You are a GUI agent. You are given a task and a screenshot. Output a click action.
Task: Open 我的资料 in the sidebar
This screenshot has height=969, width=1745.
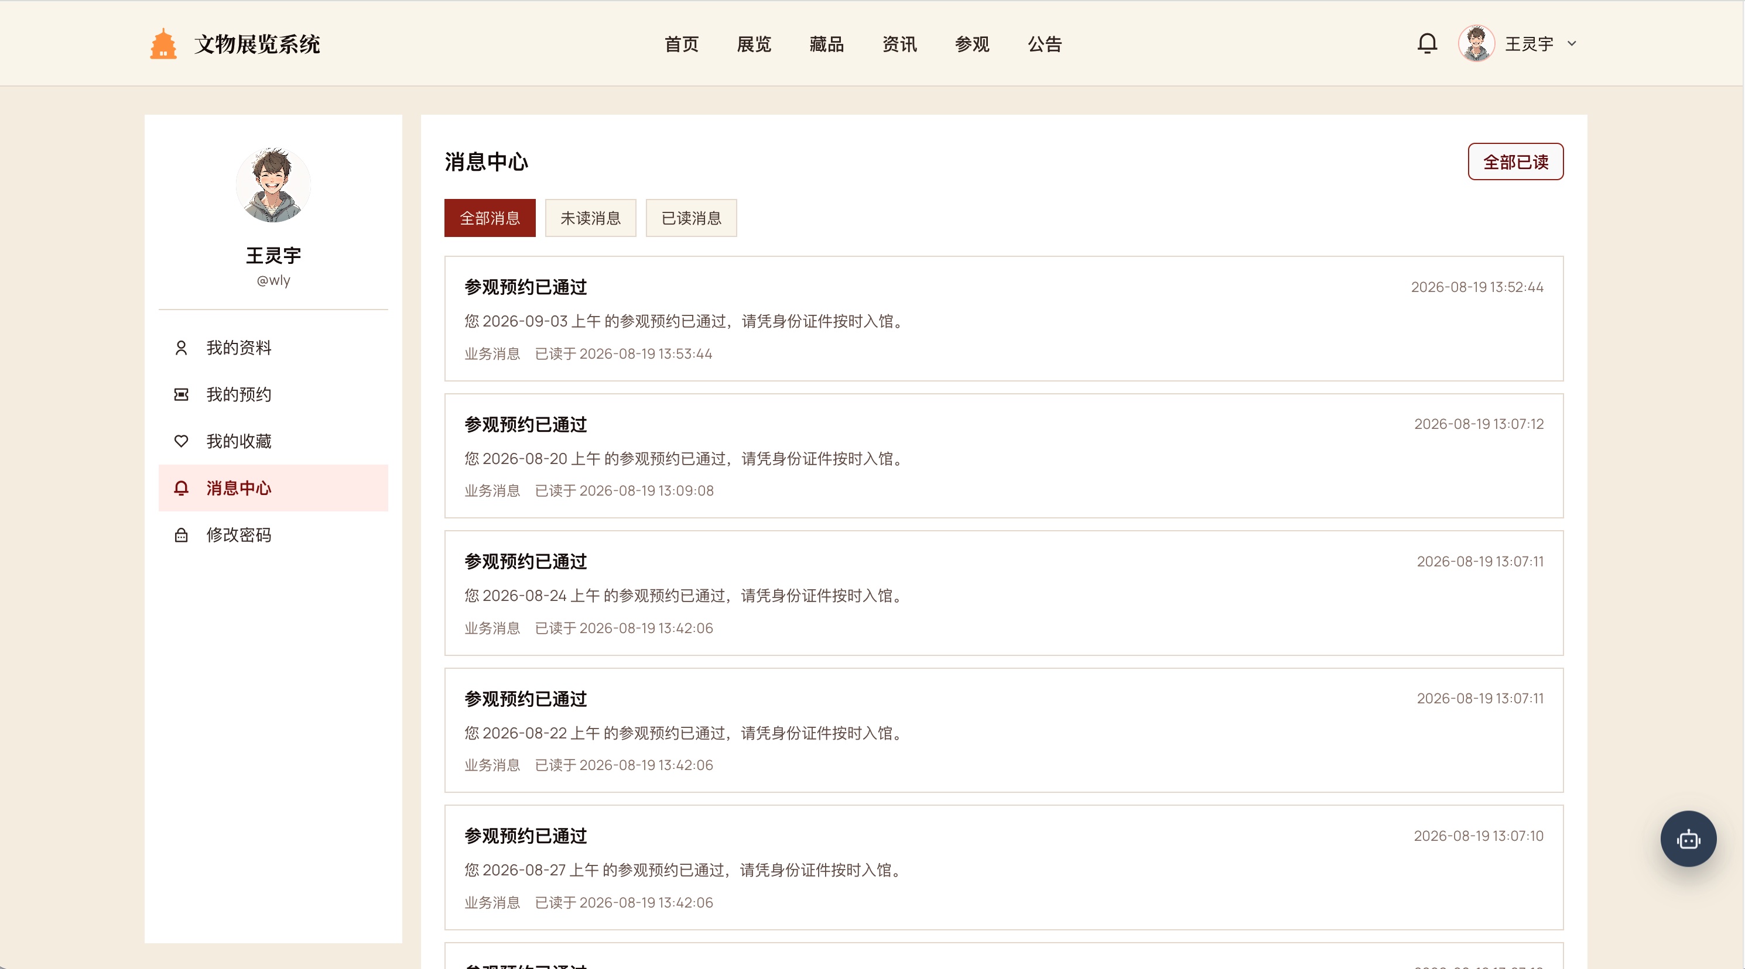click(x=273, y=348)
